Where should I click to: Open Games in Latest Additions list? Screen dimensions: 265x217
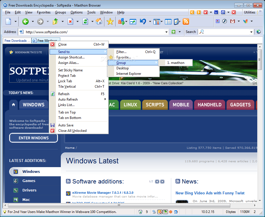click(x=29, y=181)
